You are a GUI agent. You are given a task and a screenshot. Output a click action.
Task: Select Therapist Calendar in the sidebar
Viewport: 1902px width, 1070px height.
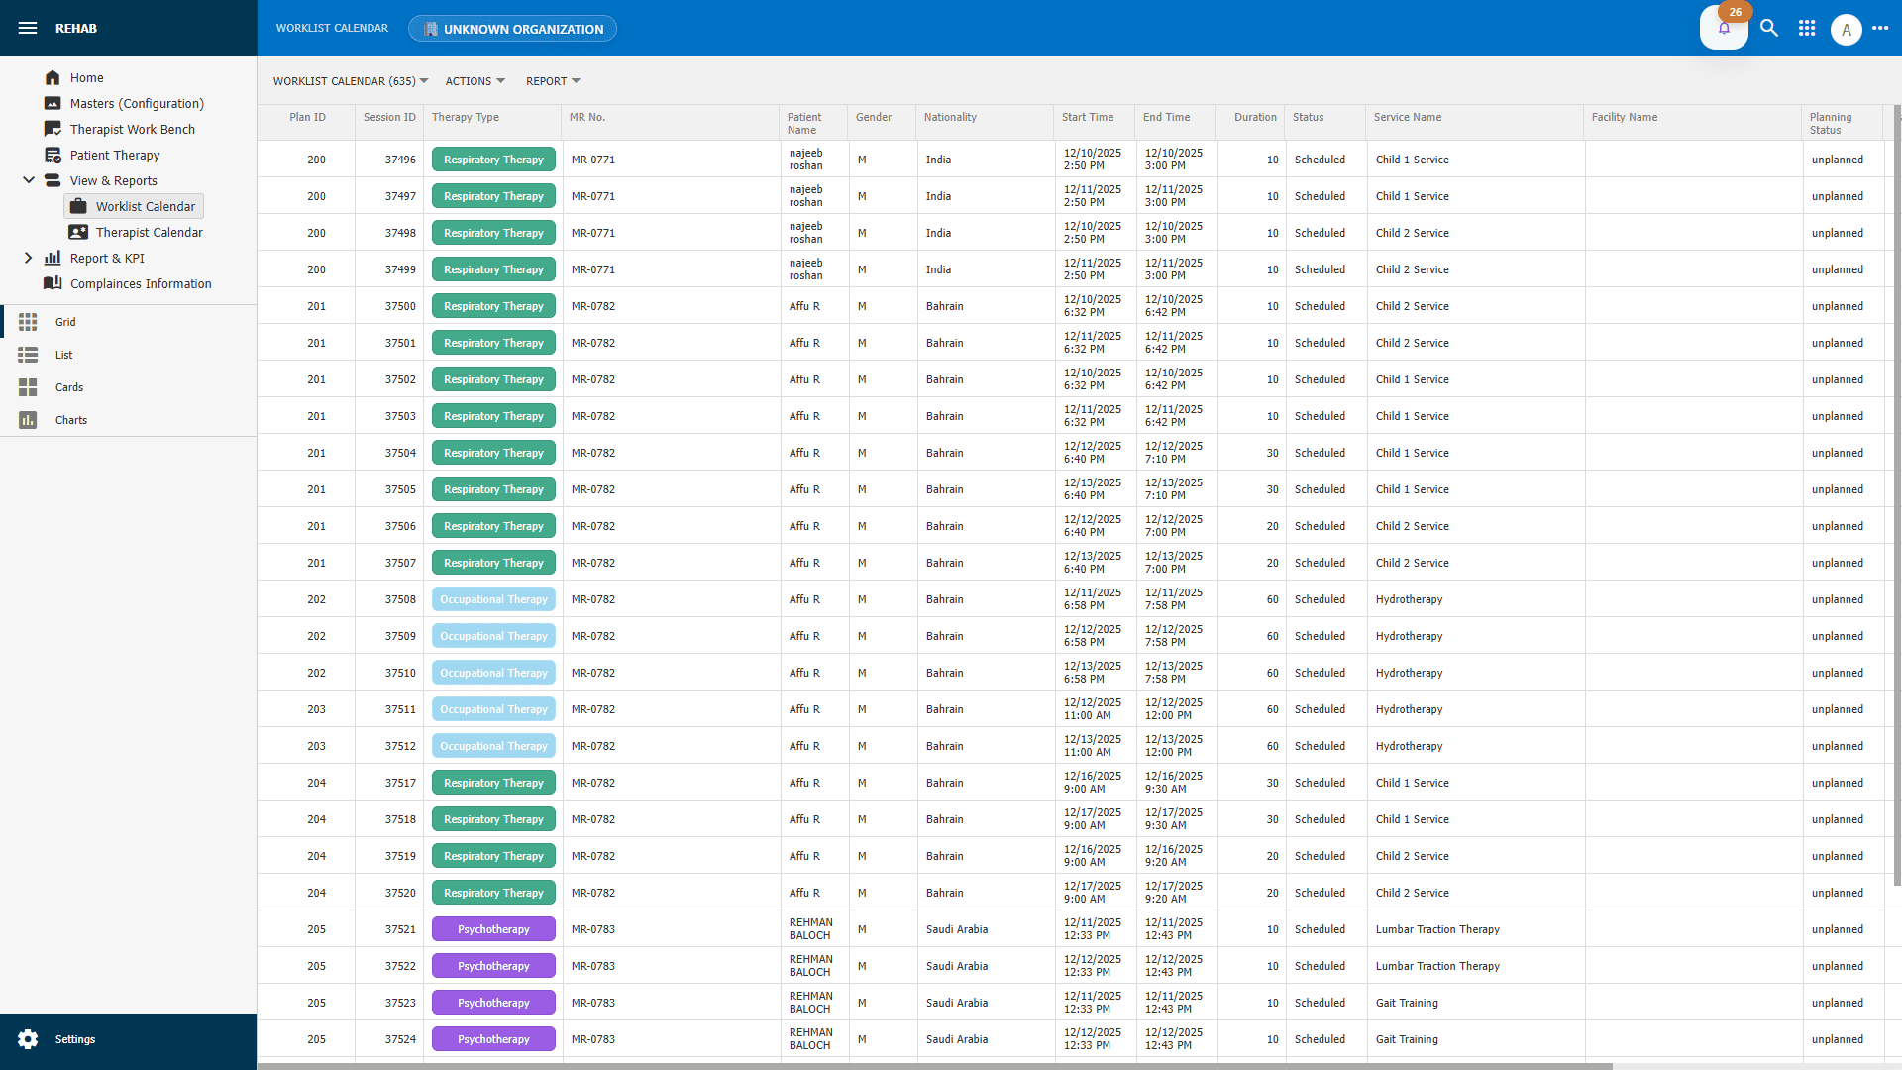click(x=150, y=232)
